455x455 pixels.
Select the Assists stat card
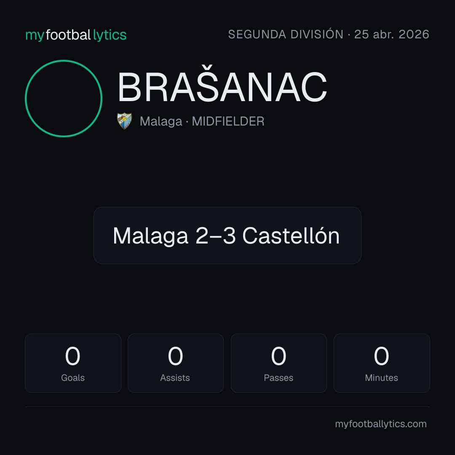pos(176,363)
